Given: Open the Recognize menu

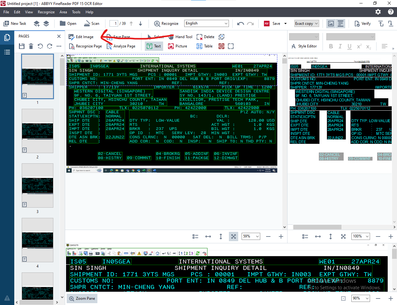Looking at the screenshot, I should [x=46, y=12].
